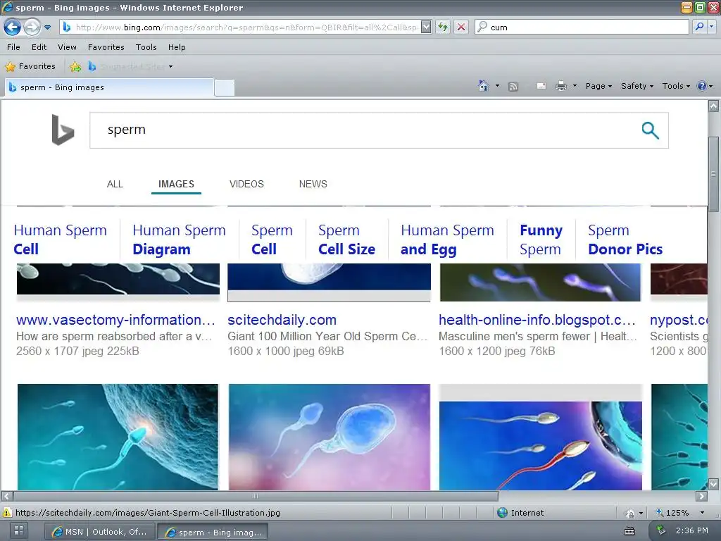Viewport: 721px width, 541px height.
Task: Click the toolbar search magnifier button
Action: tap(699, 27)
